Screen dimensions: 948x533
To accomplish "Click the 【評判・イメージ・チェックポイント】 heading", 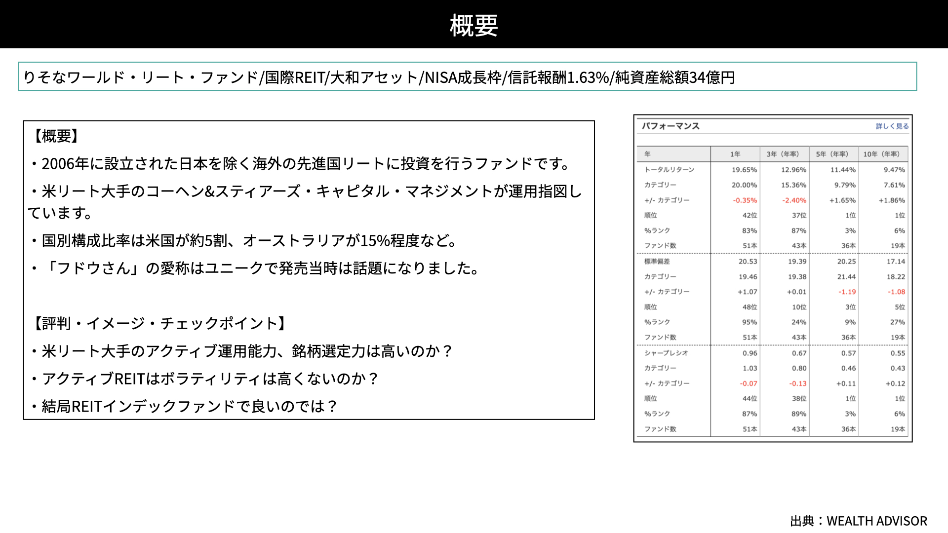I will pyautogui.click(x=160, y=323).
